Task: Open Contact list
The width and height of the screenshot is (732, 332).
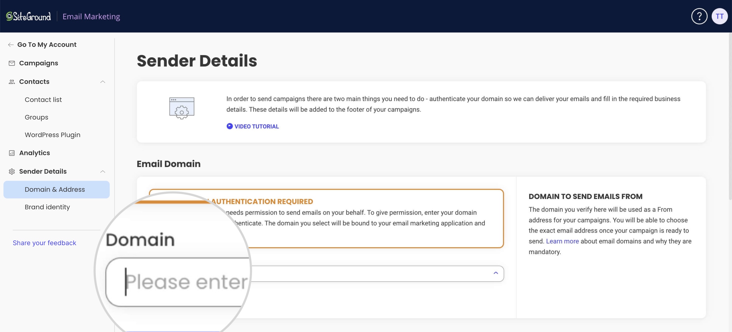Action: click(43, 100)
